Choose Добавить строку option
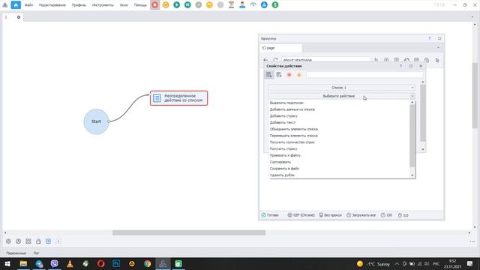 [x=283, y=116]
